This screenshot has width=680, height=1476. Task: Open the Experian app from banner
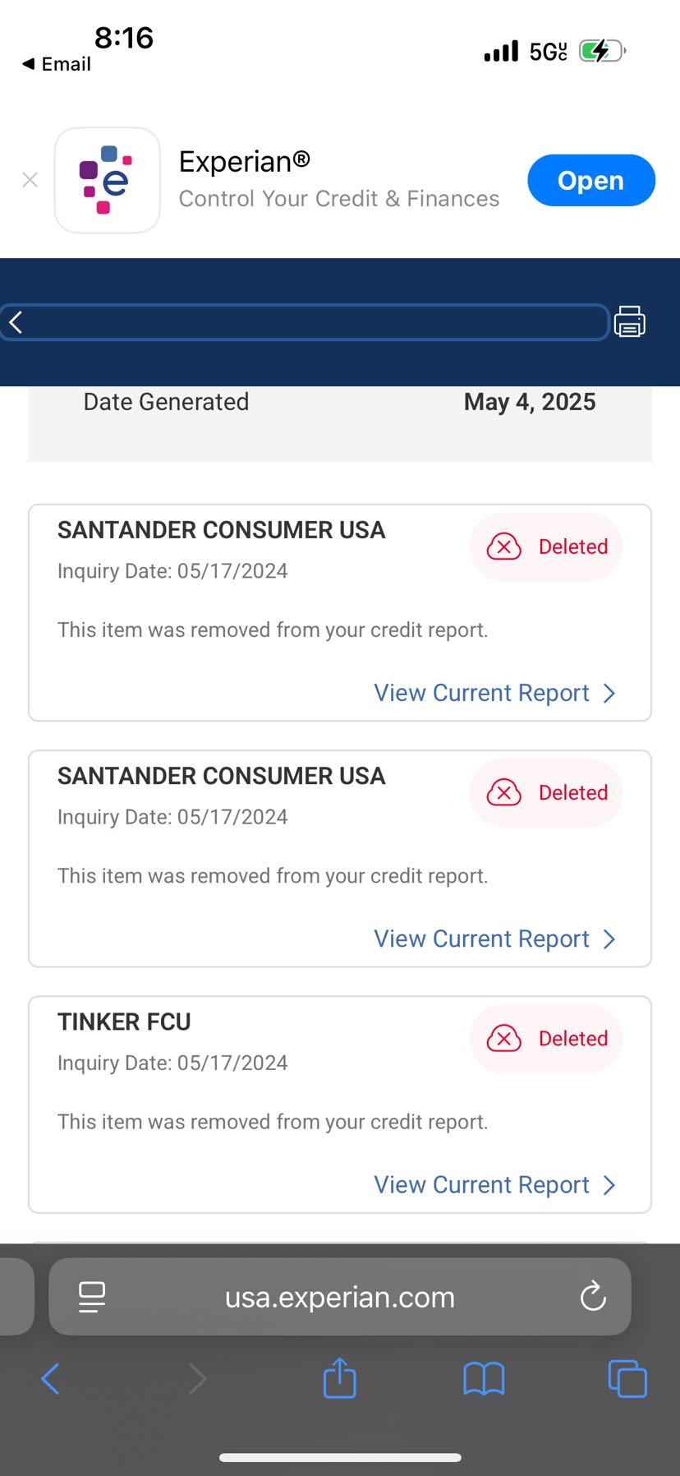(590, 180)
